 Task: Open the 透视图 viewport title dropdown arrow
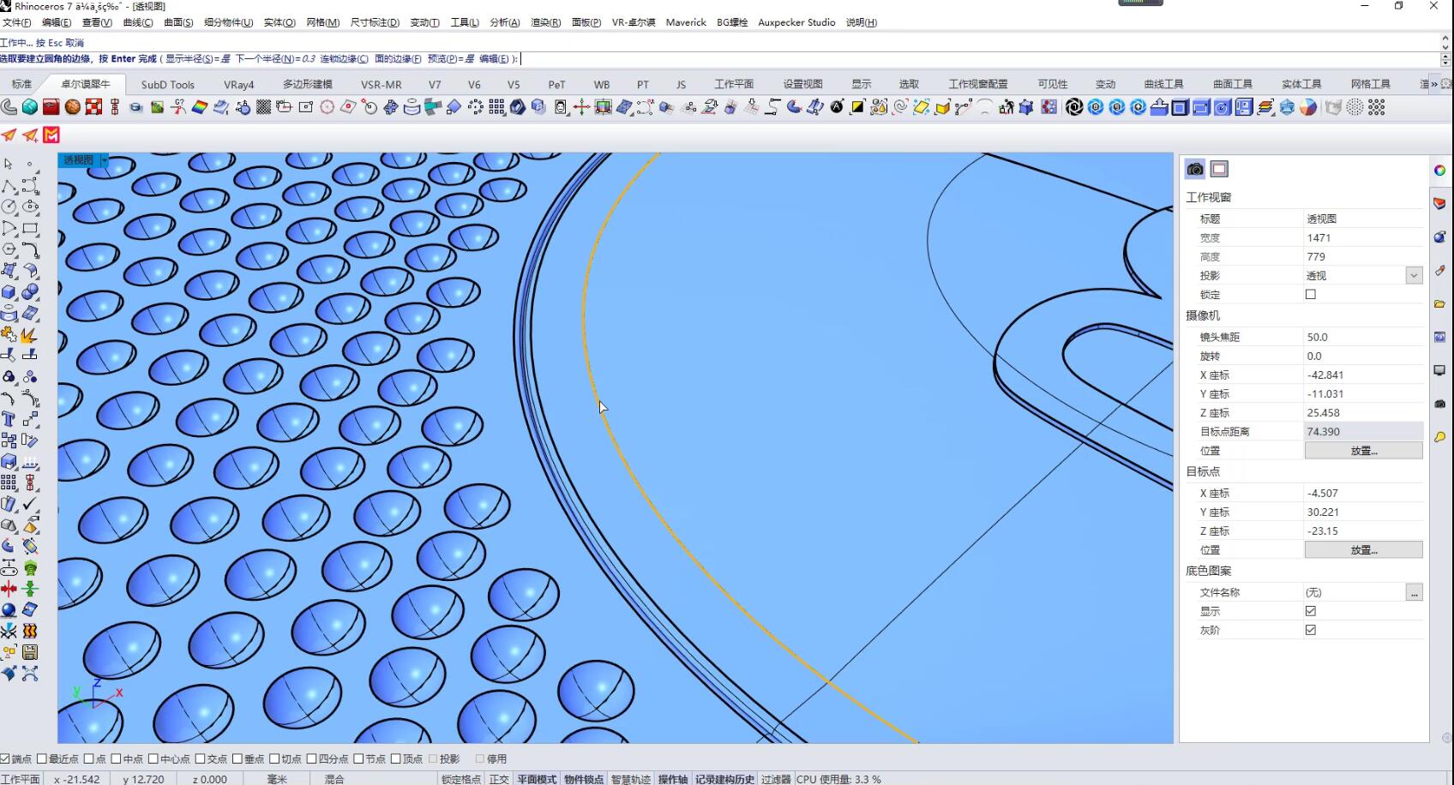(x=105, y=160)
